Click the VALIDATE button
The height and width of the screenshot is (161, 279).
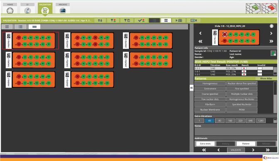click(236, 150)
